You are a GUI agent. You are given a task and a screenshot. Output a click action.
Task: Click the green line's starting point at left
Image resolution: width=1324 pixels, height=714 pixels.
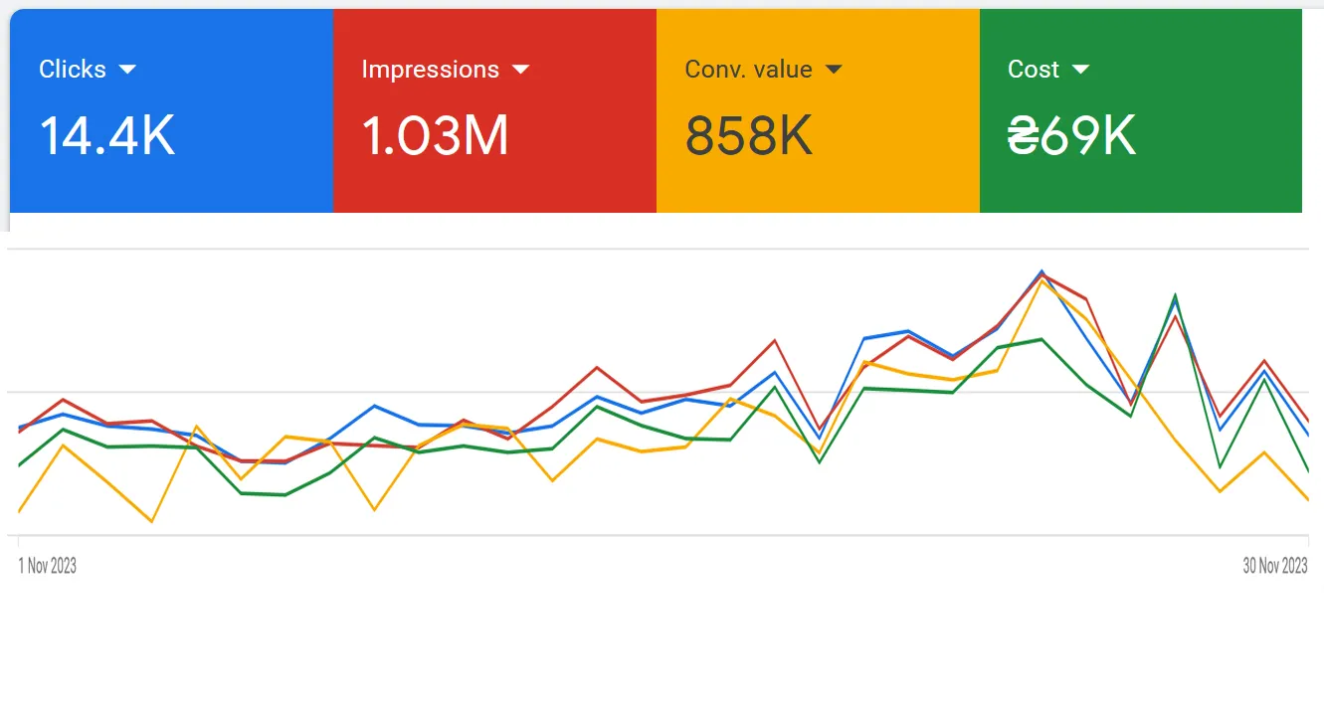[x=20, y=464]
